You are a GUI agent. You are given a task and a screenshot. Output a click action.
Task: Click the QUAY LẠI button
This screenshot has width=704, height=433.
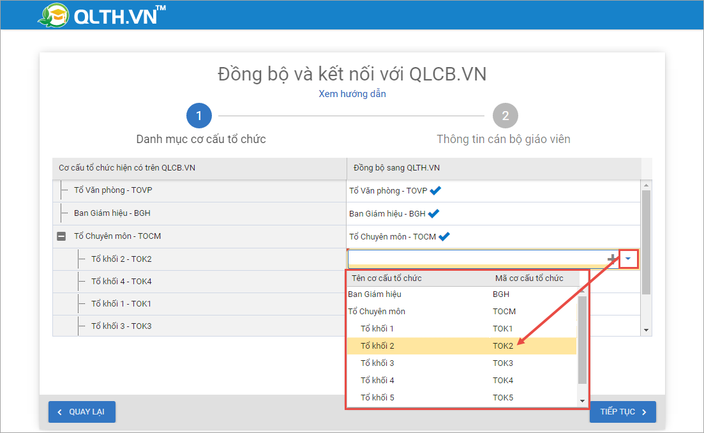(82, 412)
